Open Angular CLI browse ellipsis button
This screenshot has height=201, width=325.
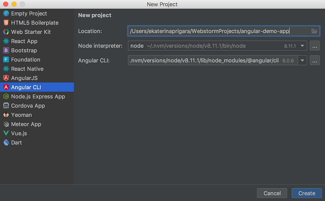point(315,60)
